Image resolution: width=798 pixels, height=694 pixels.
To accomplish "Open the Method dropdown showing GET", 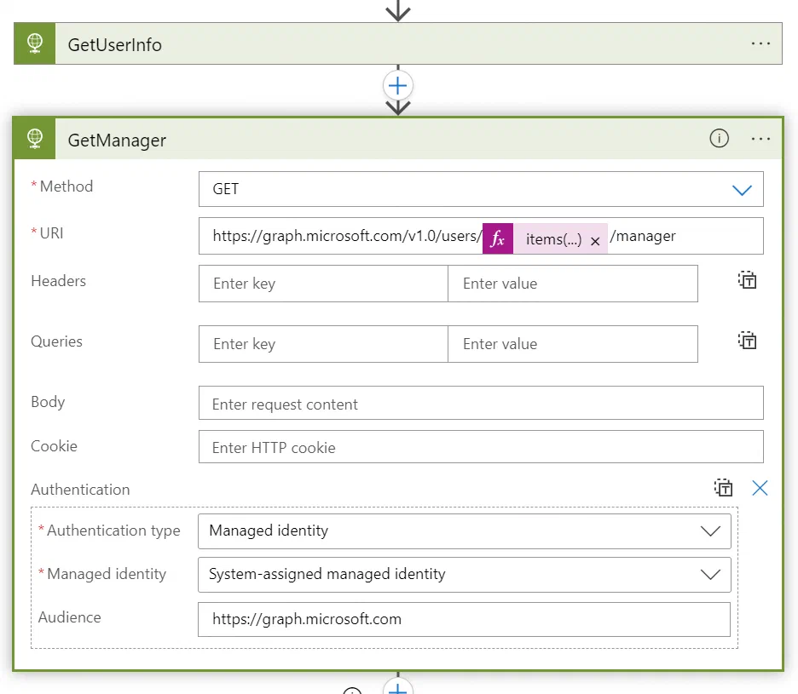I will point(481,189).
